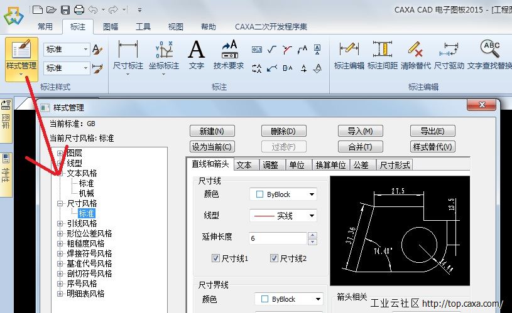This screenshot has width=512, height=313.
Task: Open the 技术要求 technical requirements tool
Action: [229, 54]
